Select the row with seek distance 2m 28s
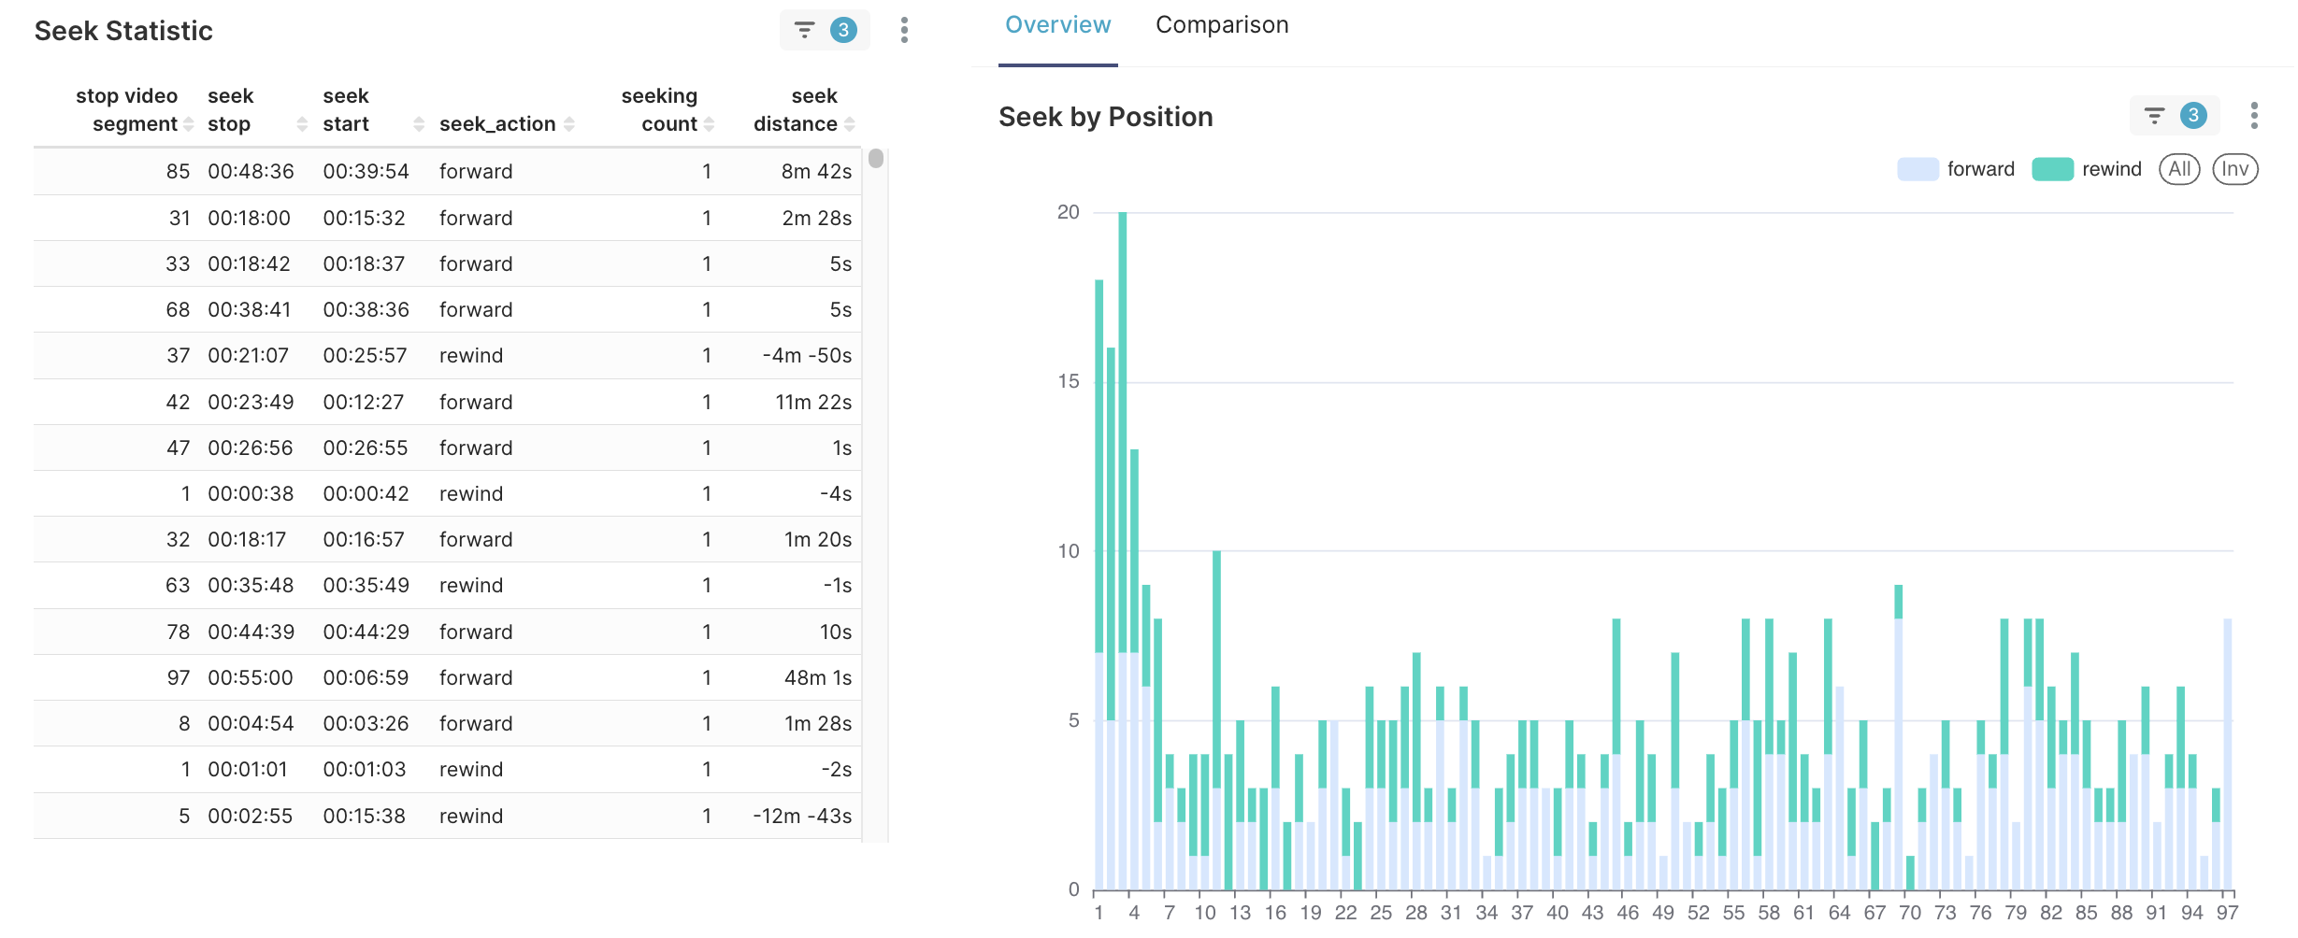2298x938 pixels. pyautogui.click(x=447, y=218)
